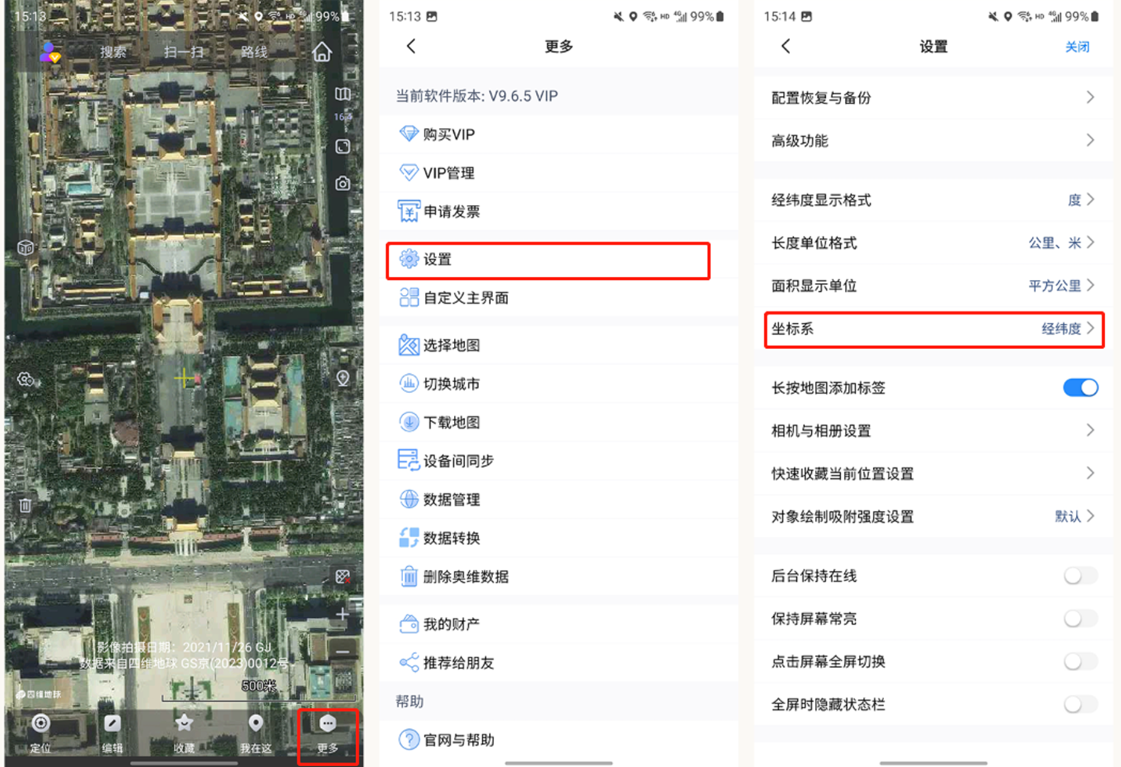Turn on 保持屏幕常亮 toggle
The height and width of the screenshot is (767, 1121).
click(1080, 619)
